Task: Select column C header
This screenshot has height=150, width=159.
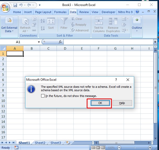Action: (x=48, y=48)
